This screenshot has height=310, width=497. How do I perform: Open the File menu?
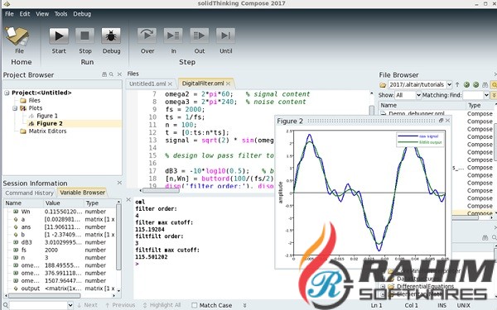click(x=9, y=14)
